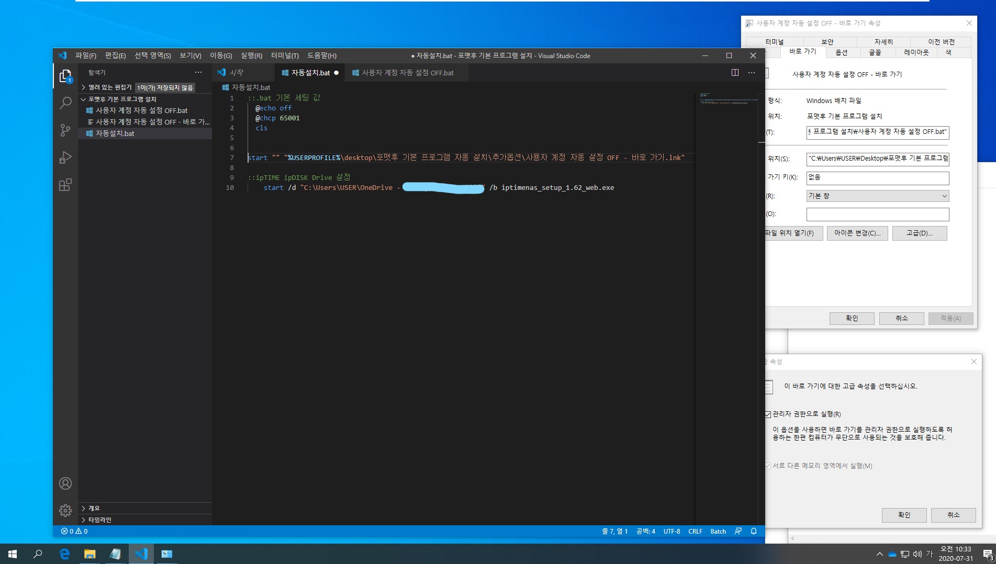This screenshot has height=564, width=996.
Task: Open the 기본 창 run mode dropdown
Action: pyautogui.click(x=877, y=196)
